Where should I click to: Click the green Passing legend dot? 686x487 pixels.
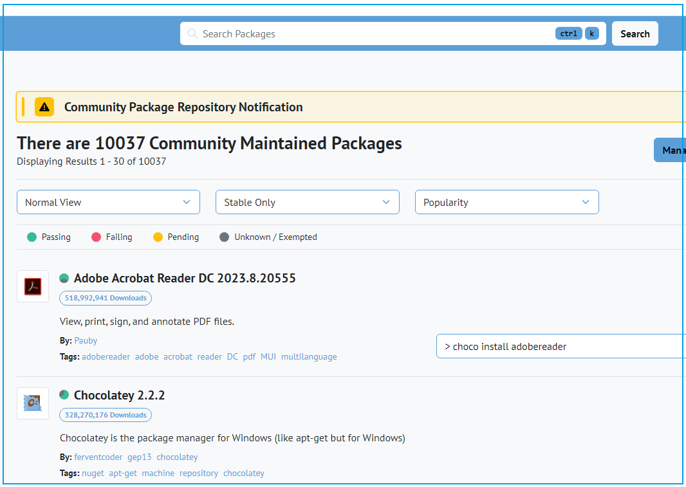(32, 237)
